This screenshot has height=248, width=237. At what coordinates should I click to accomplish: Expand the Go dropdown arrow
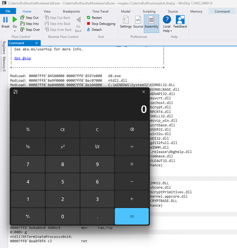click(15, 31)
